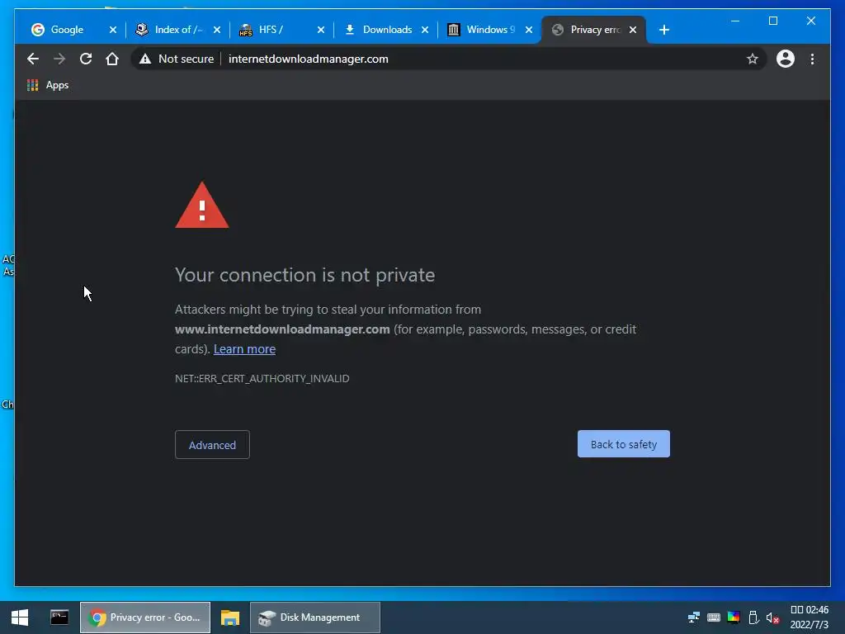Open the Chrome profile avatar menu
Viewport: 845px width, 634px height.
tap(786, 59)
